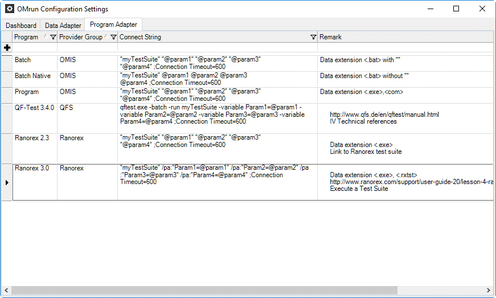Click the OMIS provider cell in Program row
Screen dimensions: 496x298
87,95
